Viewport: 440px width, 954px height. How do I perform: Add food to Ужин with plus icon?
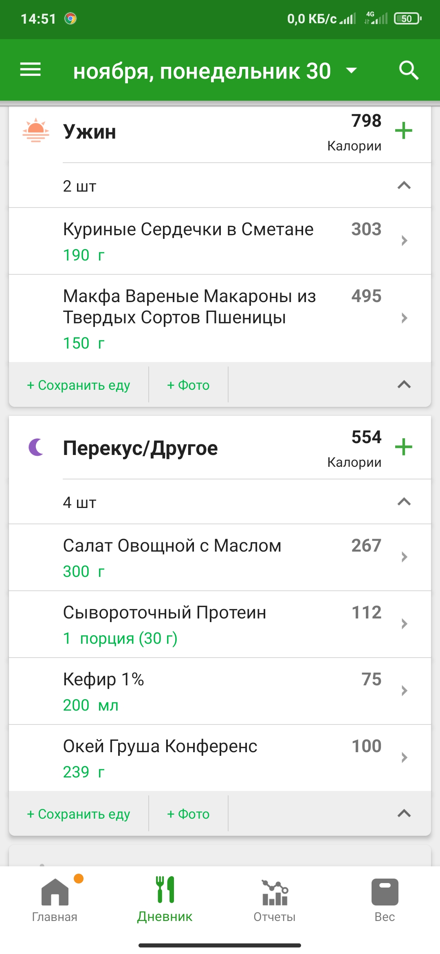click(x=403, y=130)
